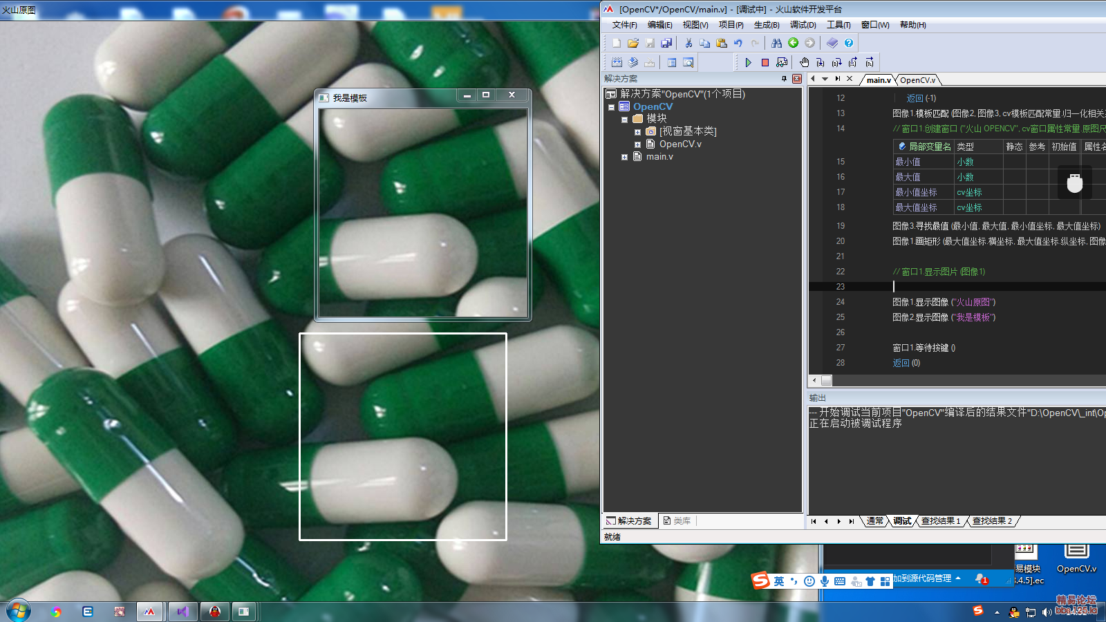Toggle Sogou input 英 language mode
Image resolution: width=1106 pixels, height=622 pixels.
pos(779,581)
